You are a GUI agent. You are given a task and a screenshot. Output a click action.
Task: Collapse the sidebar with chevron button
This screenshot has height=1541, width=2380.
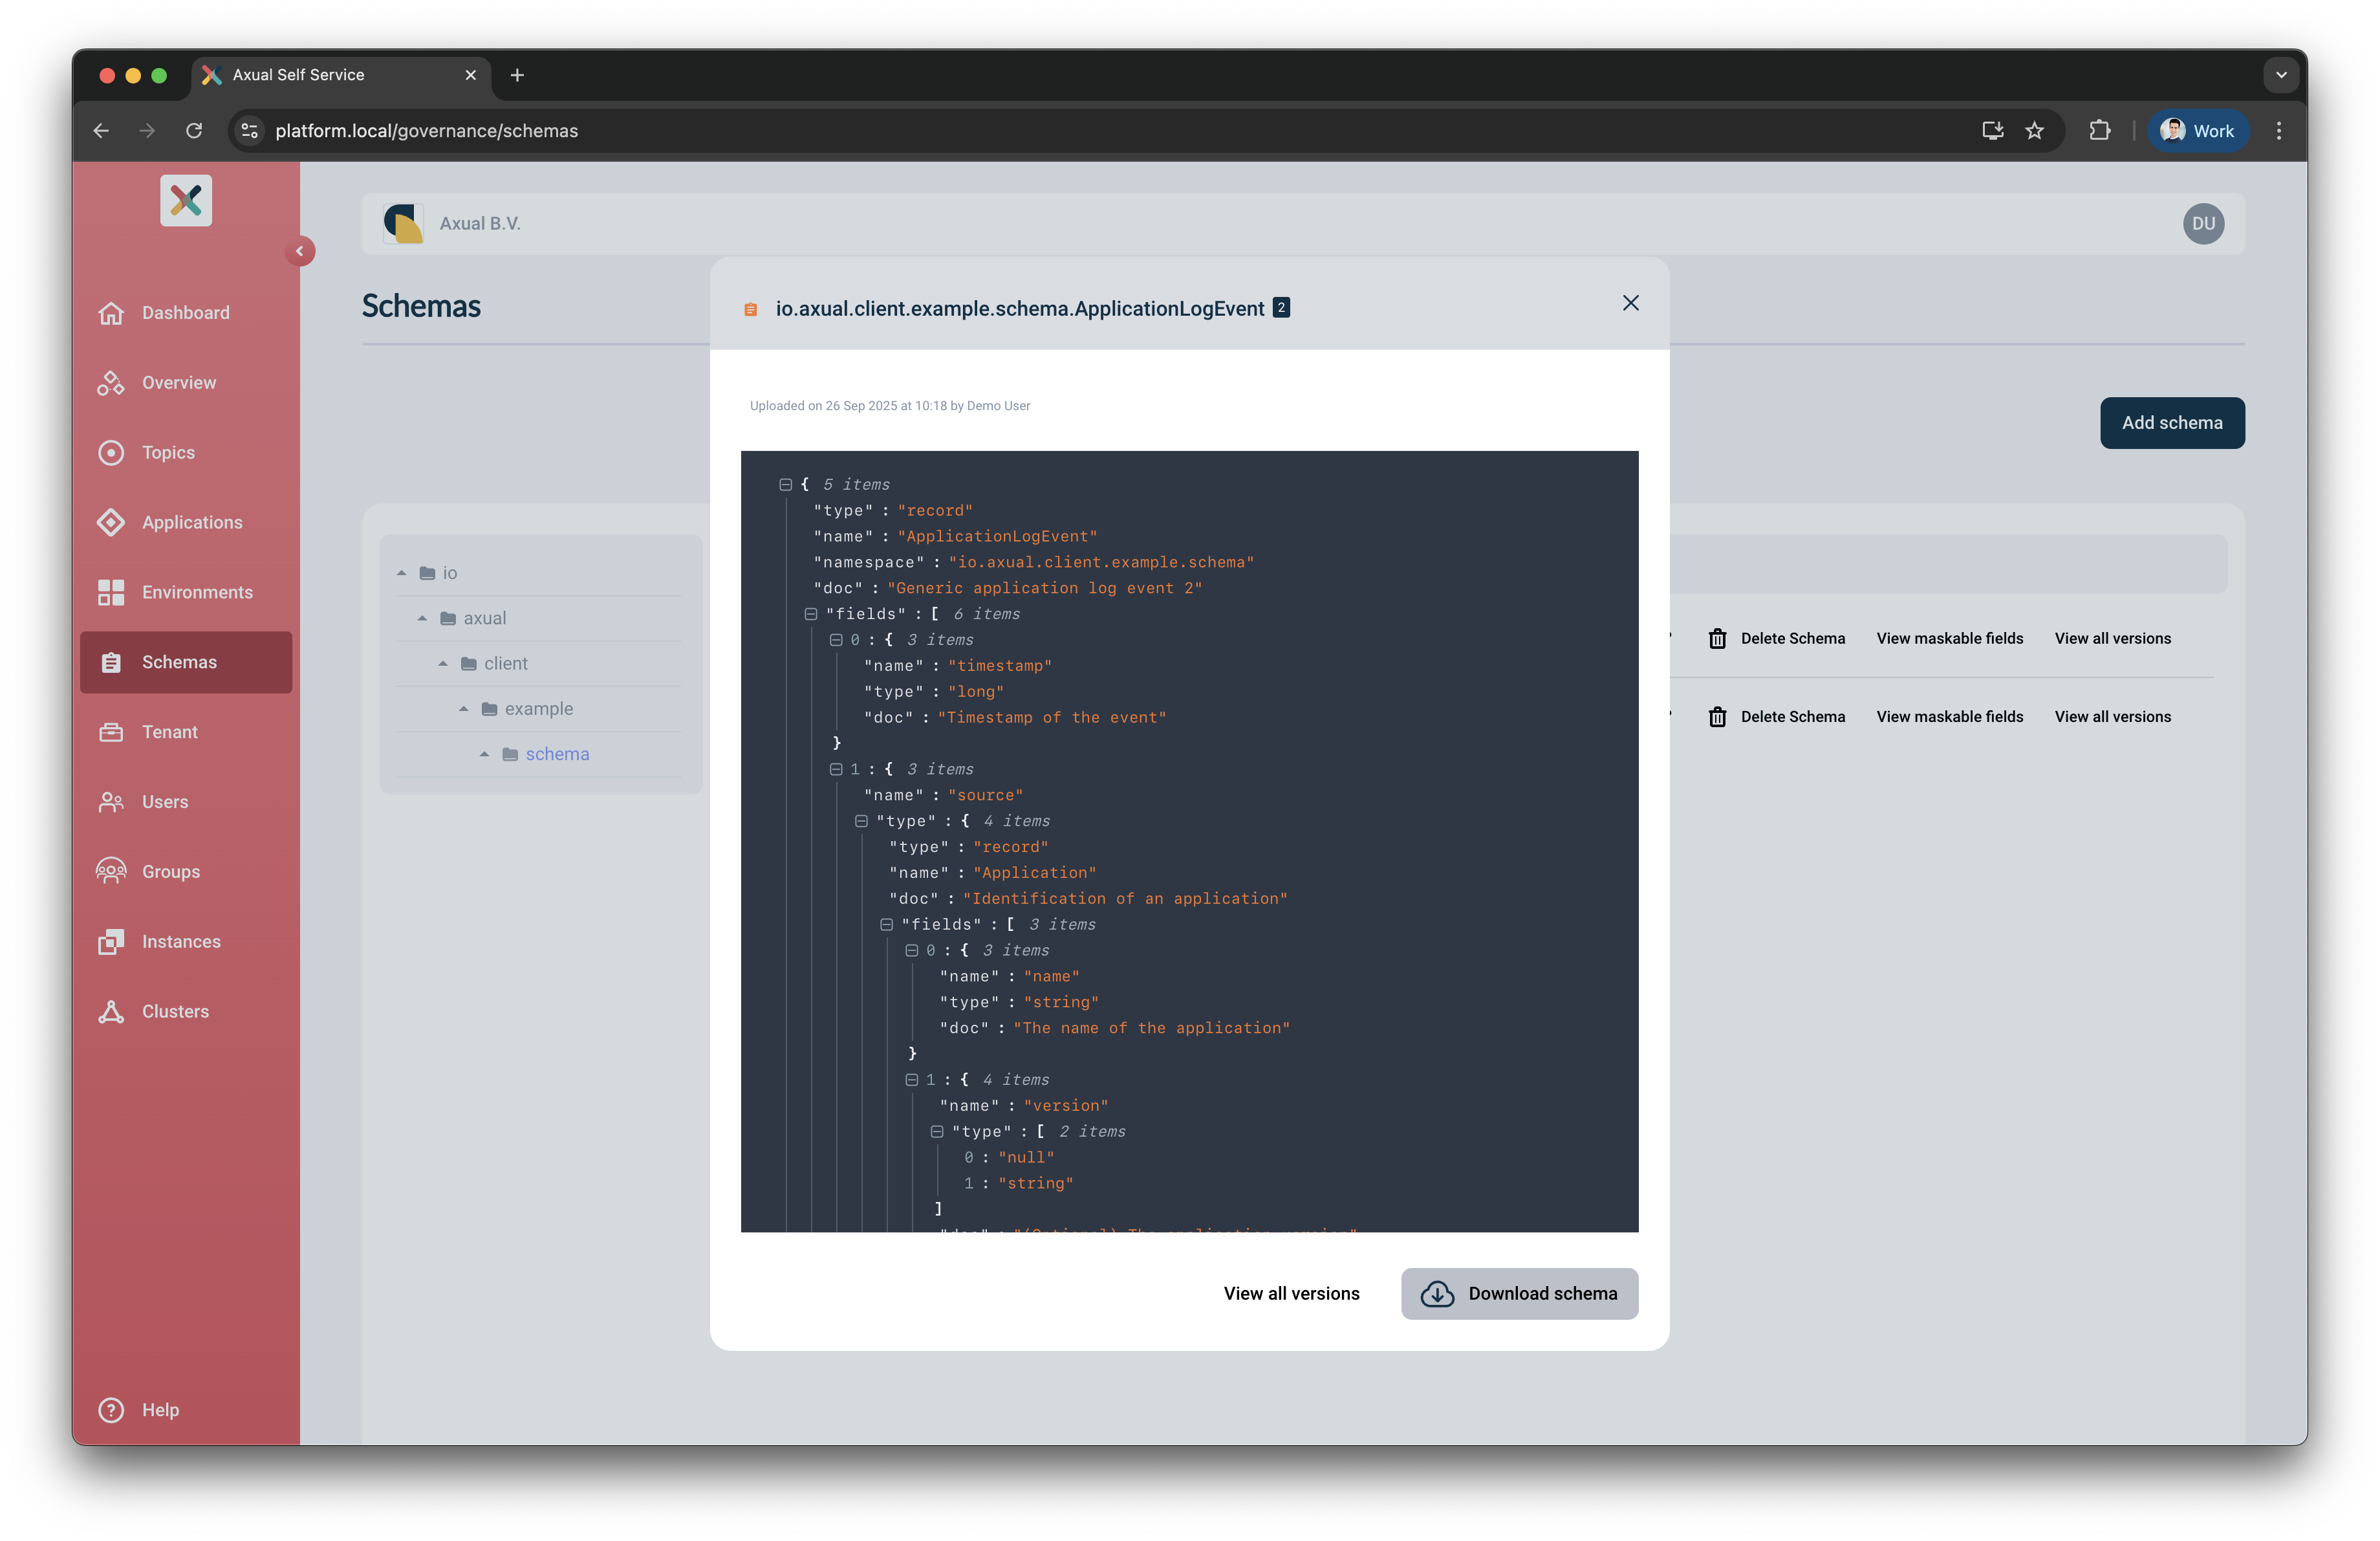point(299,251)
